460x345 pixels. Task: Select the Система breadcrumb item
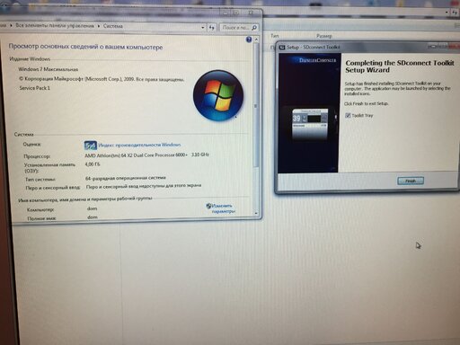113,26
